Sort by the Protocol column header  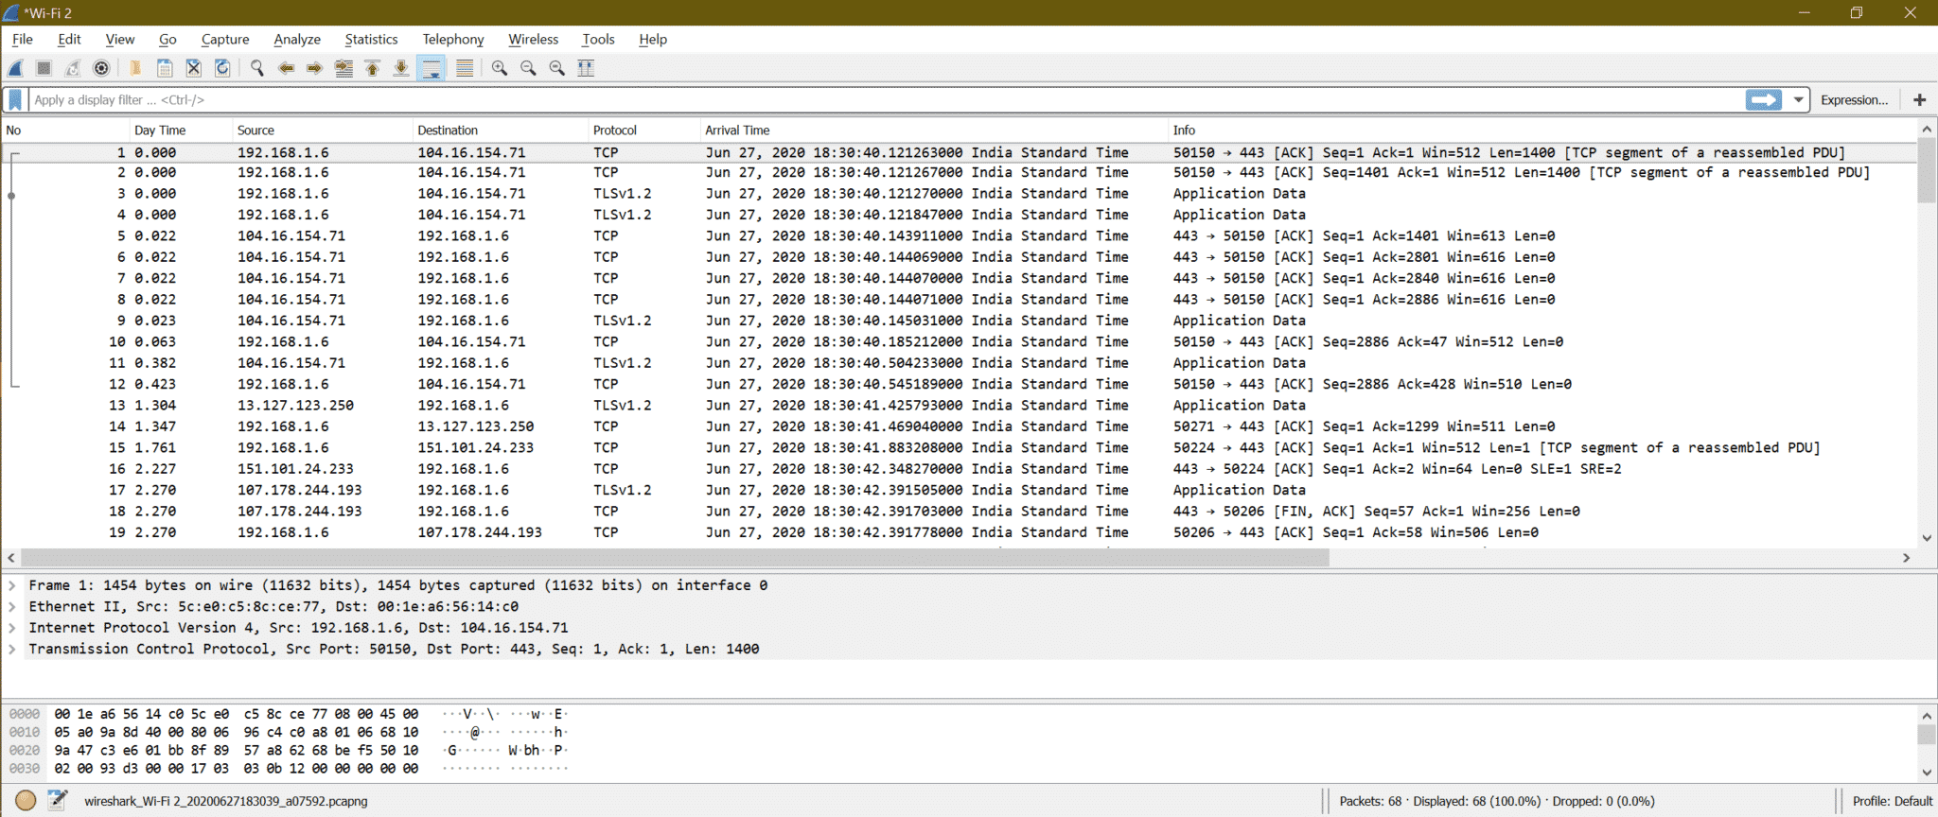pos(643,130)
